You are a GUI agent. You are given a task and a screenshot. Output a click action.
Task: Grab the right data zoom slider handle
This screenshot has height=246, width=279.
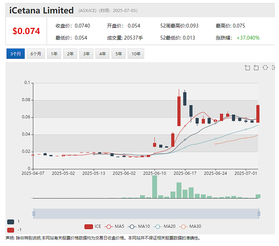coord(259,214)
